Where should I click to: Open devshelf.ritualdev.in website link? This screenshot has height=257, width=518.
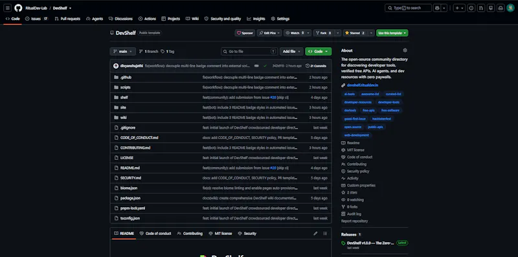click(x=363, y=85)
